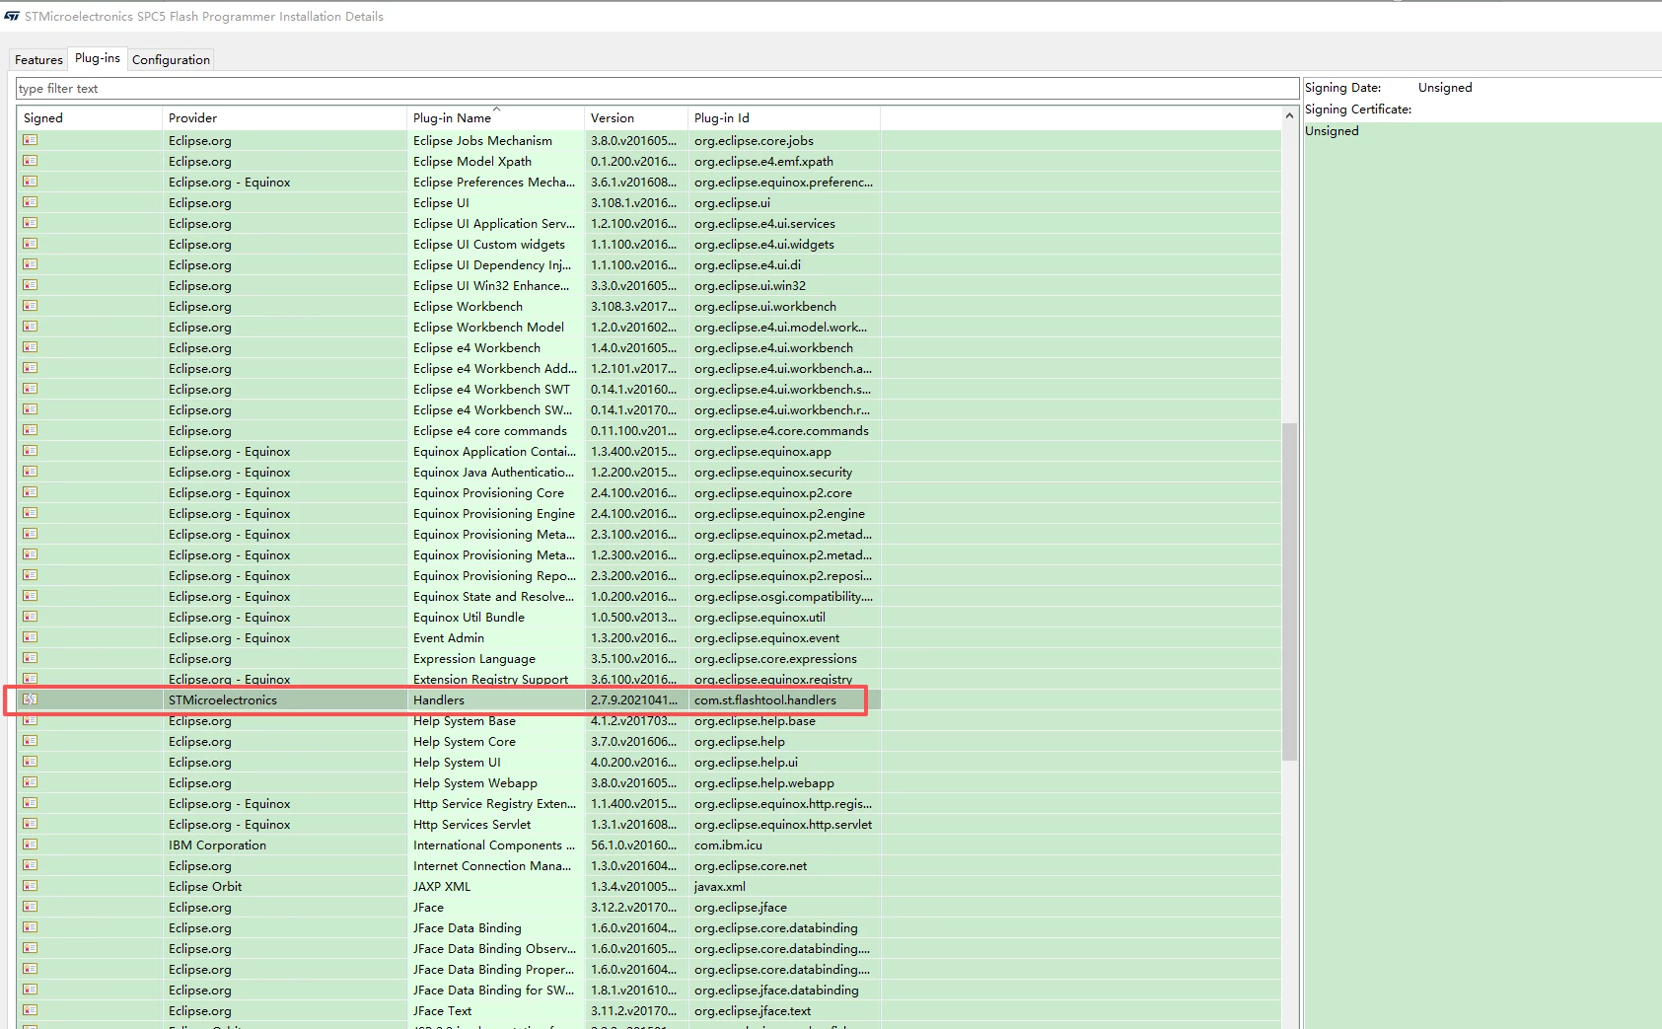Select org.eclipse.help.ui plug-in id
Image resolution: width=1662 pixels, height=1029 pixels.
point(746,762)
